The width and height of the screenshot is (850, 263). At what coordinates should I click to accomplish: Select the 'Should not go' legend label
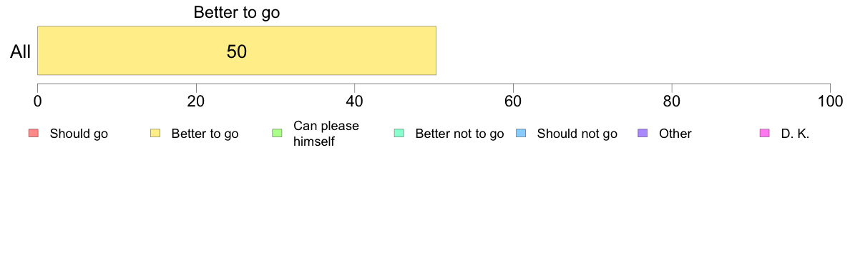tap(577, 134)
